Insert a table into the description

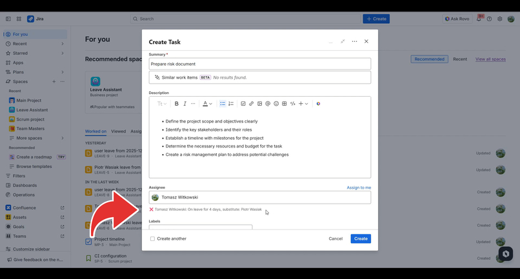point(285,104)
